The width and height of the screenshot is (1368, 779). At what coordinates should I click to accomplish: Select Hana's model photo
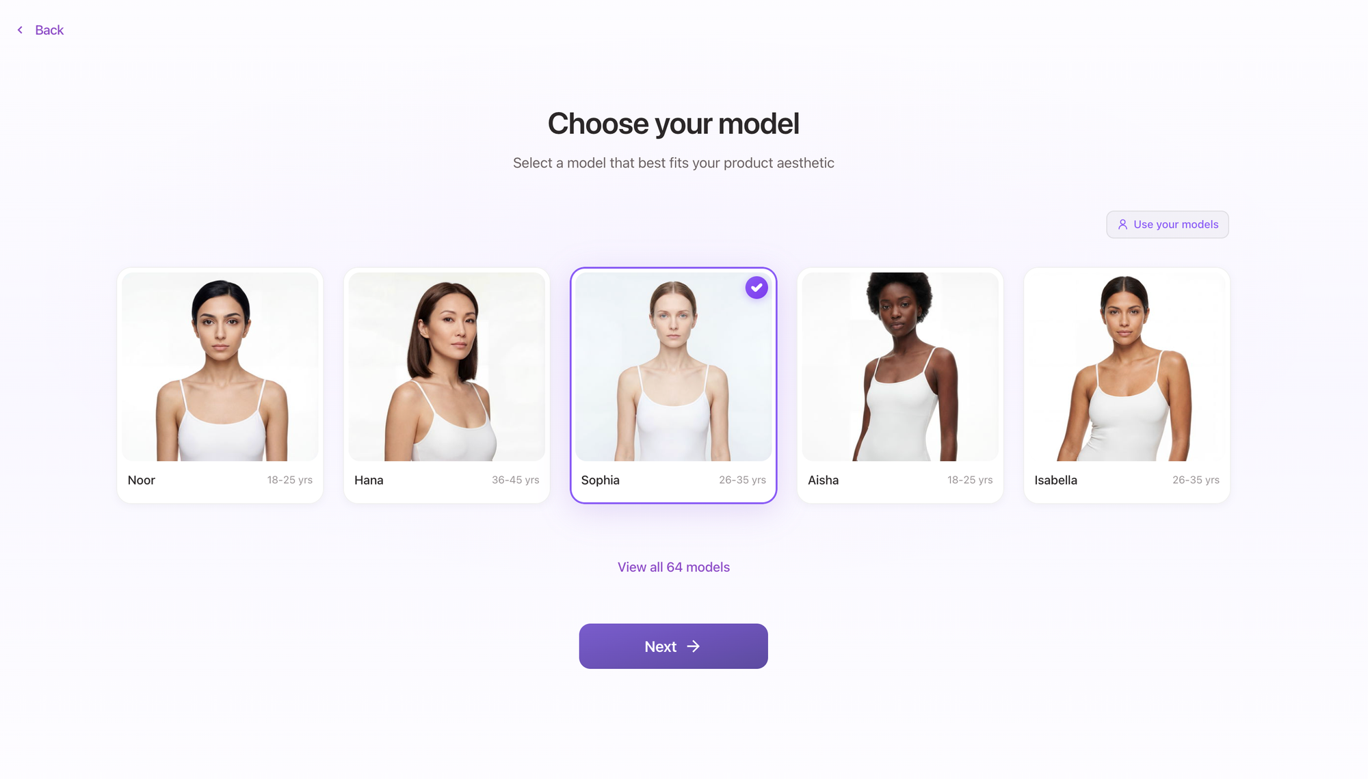[x=447, y=367]
